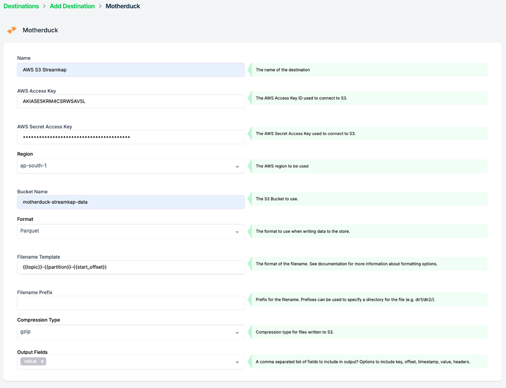Screen dimensions: 506x388
Task: Click the AWS Secret Access Key field
Action: coord(131,137)
